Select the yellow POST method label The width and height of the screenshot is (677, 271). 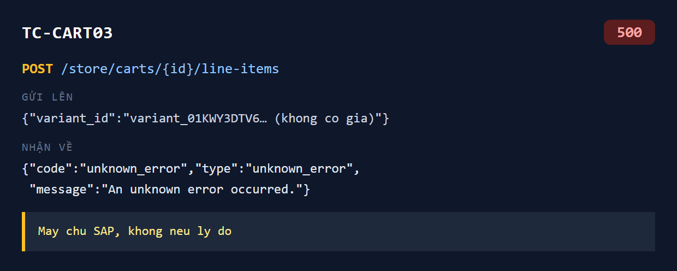(37, 69)
